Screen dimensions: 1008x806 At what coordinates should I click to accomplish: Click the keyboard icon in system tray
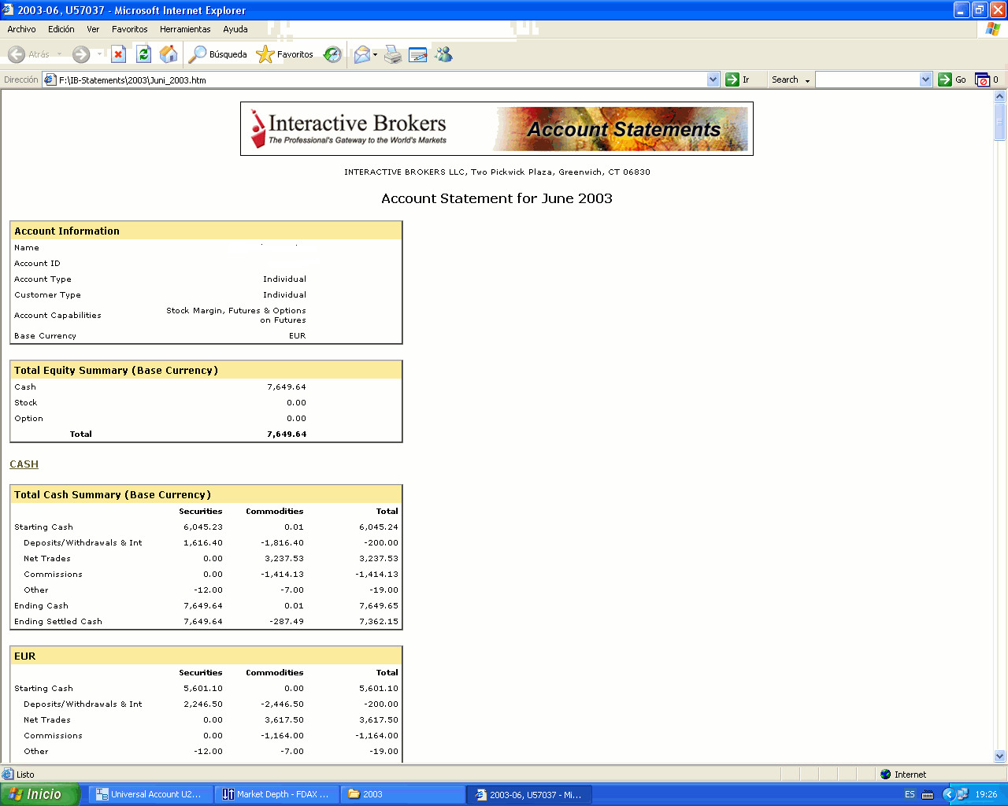click(928, 794)
